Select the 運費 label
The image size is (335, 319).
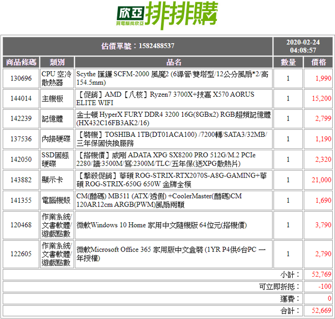(x=290, y=299)
